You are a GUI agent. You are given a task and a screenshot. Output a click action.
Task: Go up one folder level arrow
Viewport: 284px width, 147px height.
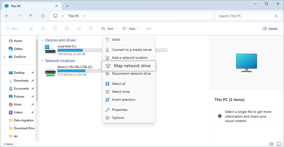[31, 16]
